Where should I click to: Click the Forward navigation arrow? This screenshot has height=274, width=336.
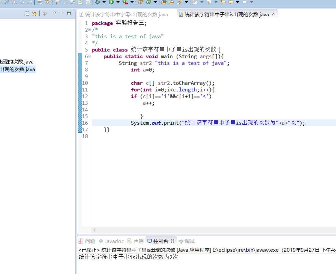click(245, 2)
